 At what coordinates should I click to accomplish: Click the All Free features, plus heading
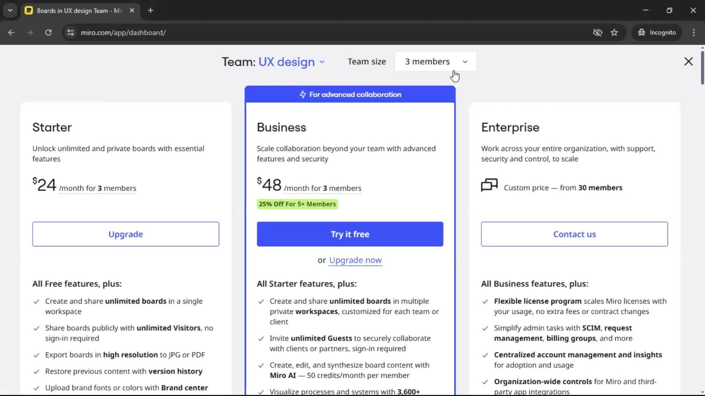tap(77, 284)
